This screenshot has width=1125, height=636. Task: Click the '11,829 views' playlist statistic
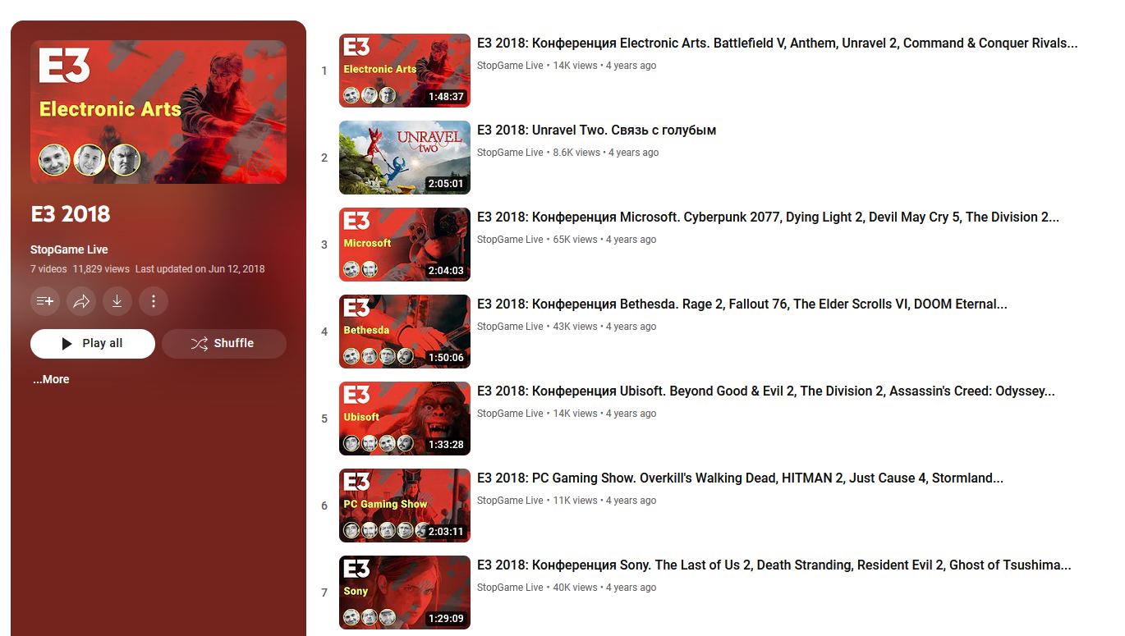pos(101,269)
